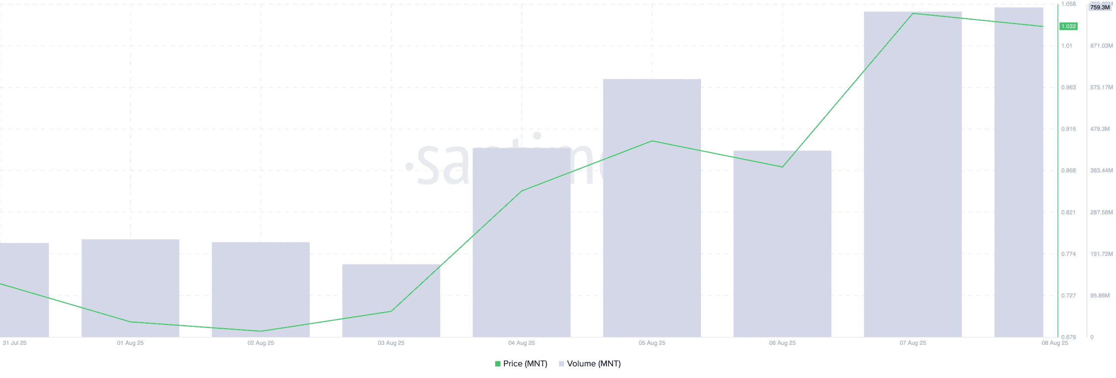Screen dimensions: 1116x378
Task: Click the price line peak above the 07 Aug label
Action: [913, 14]
